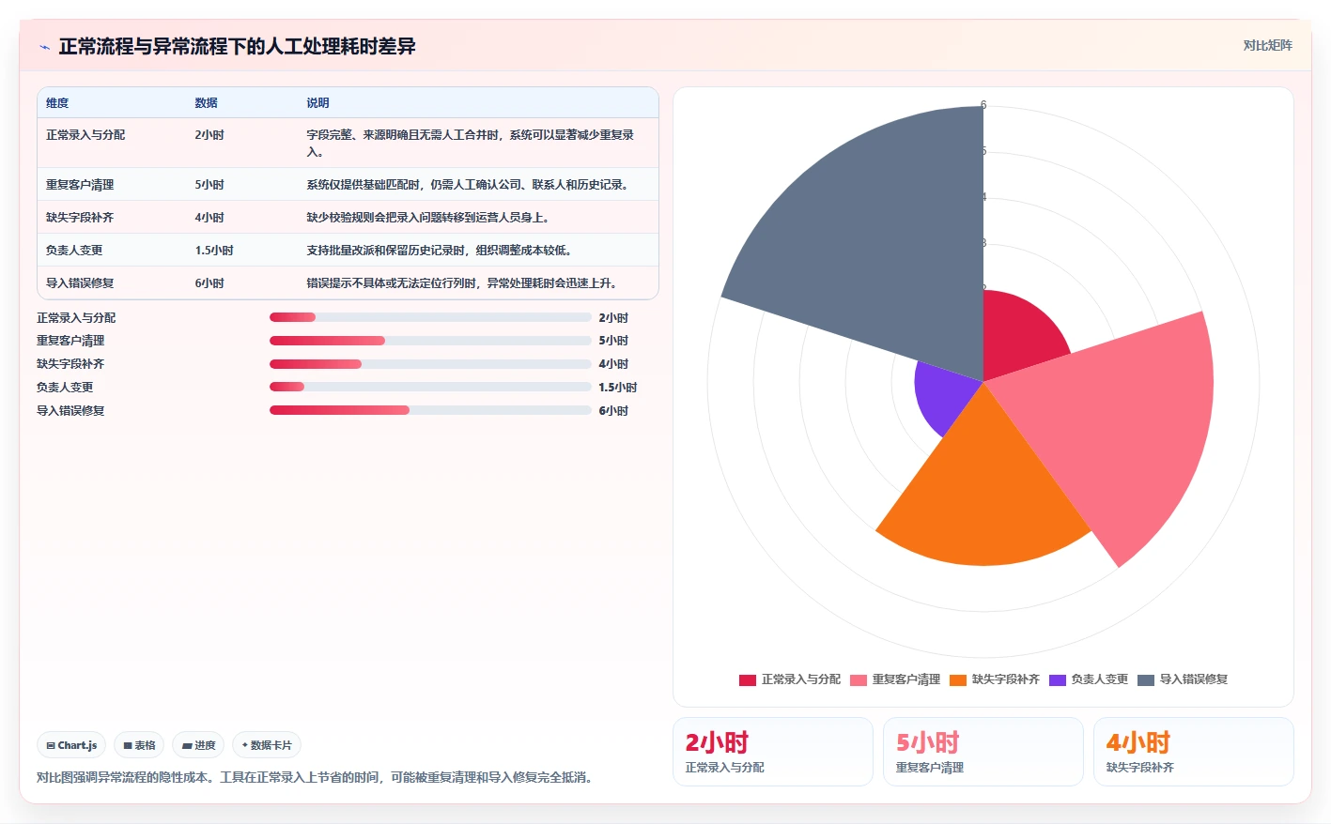The width and height of the screenshot is (1331, 824).
Task: Select the 数据卡片 tag chip
Action: [267, 745]
